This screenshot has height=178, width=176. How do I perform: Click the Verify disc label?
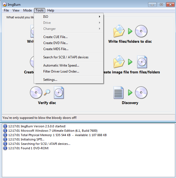(47, 103)
